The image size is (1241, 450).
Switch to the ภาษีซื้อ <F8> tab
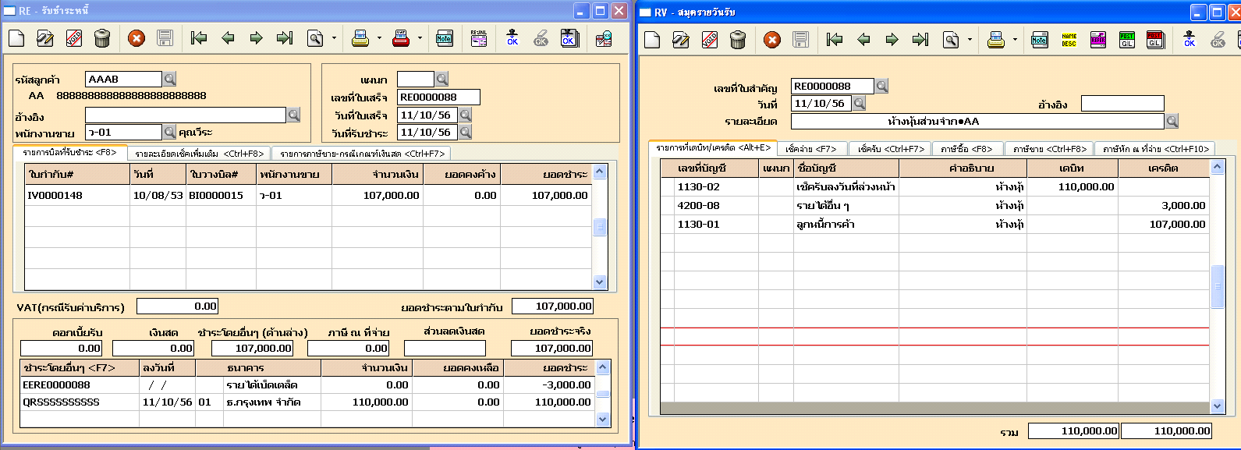pyautogui.click(x=966, y=148)
